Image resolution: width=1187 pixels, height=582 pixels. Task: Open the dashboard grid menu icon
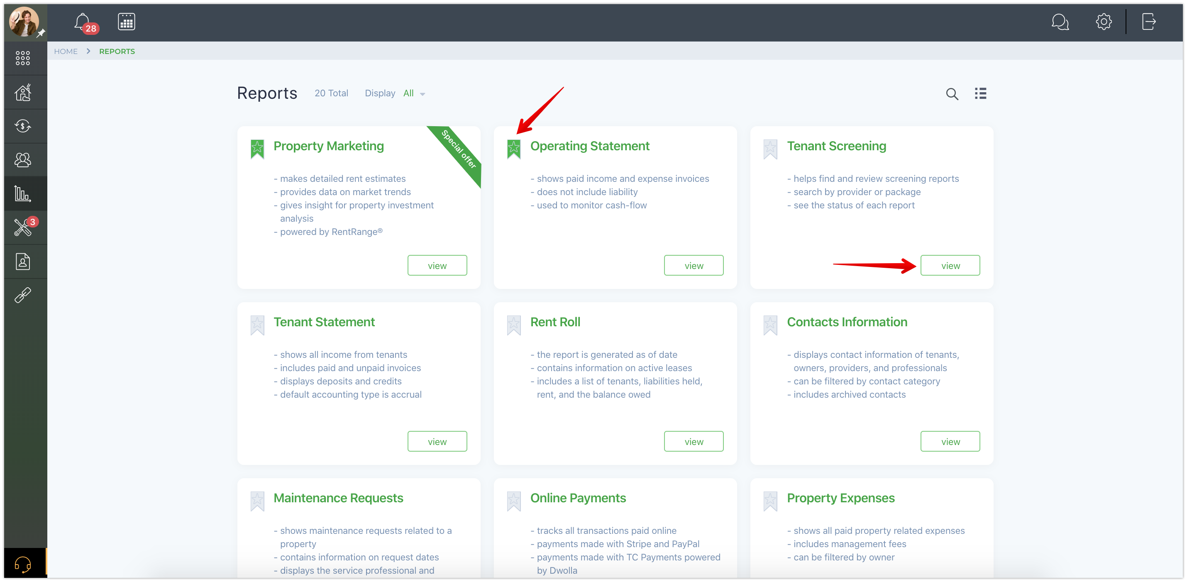point(22,58)
